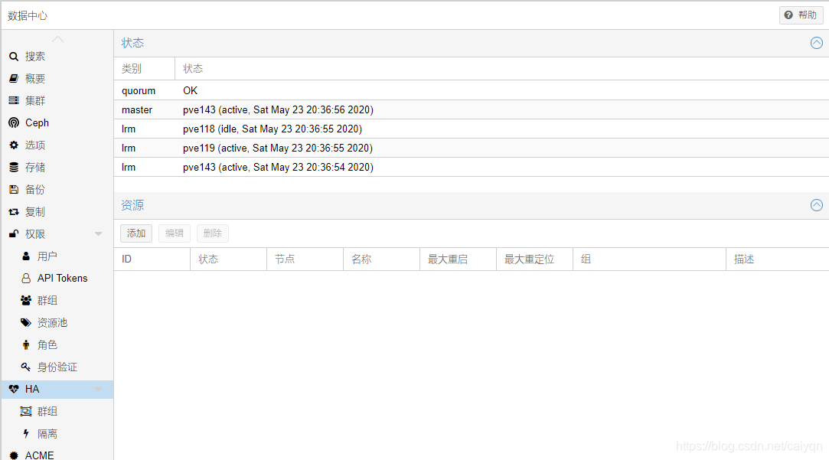Sort by the ID column header

(152, 259)
